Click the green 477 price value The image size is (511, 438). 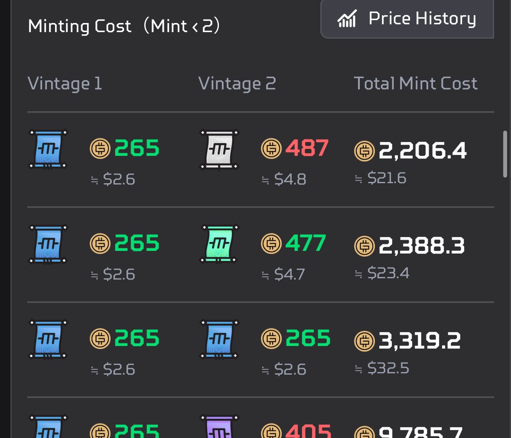pyautogui.click(x=306, y=243)
